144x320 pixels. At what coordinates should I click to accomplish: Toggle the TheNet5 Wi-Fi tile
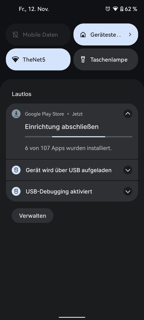pyautogui.click(x=38, y=59)
